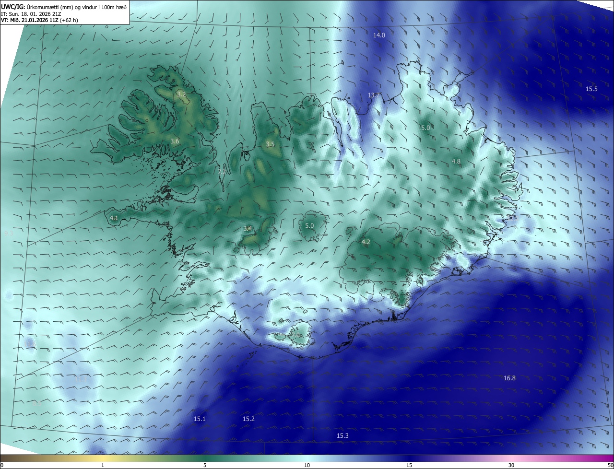
Task: Click the 16.8 value label
Action: tap(509, 378)
